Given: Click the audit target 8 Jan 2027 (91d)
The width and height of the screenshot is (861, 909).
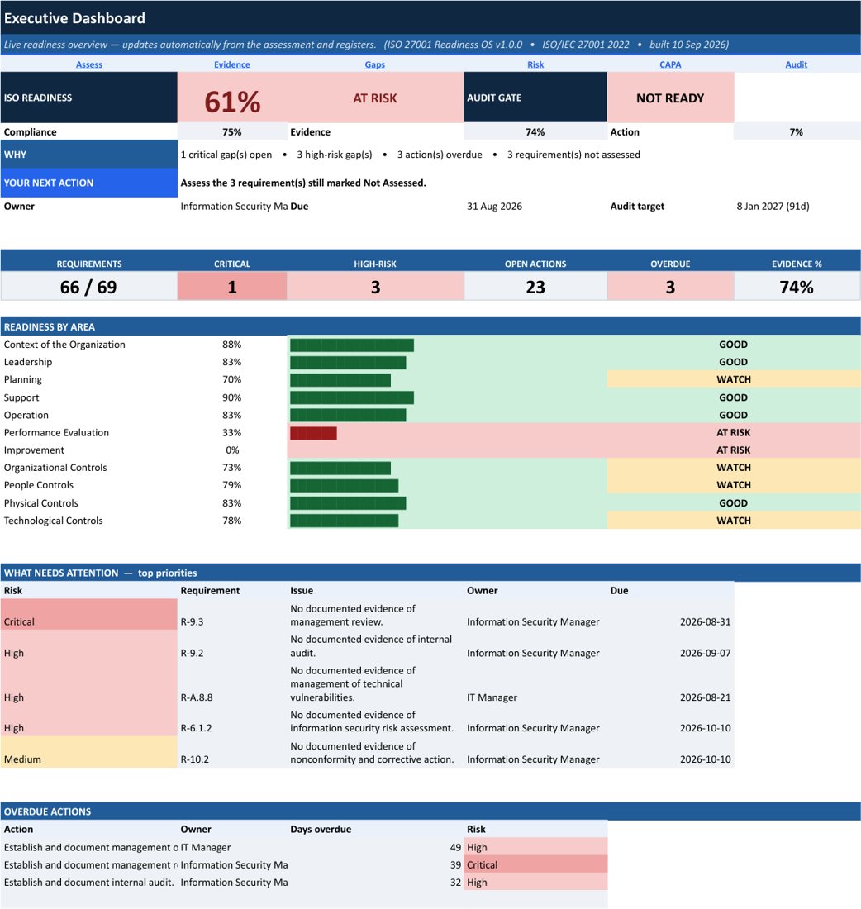Looking at the screenshot, I should coord(773,206).
